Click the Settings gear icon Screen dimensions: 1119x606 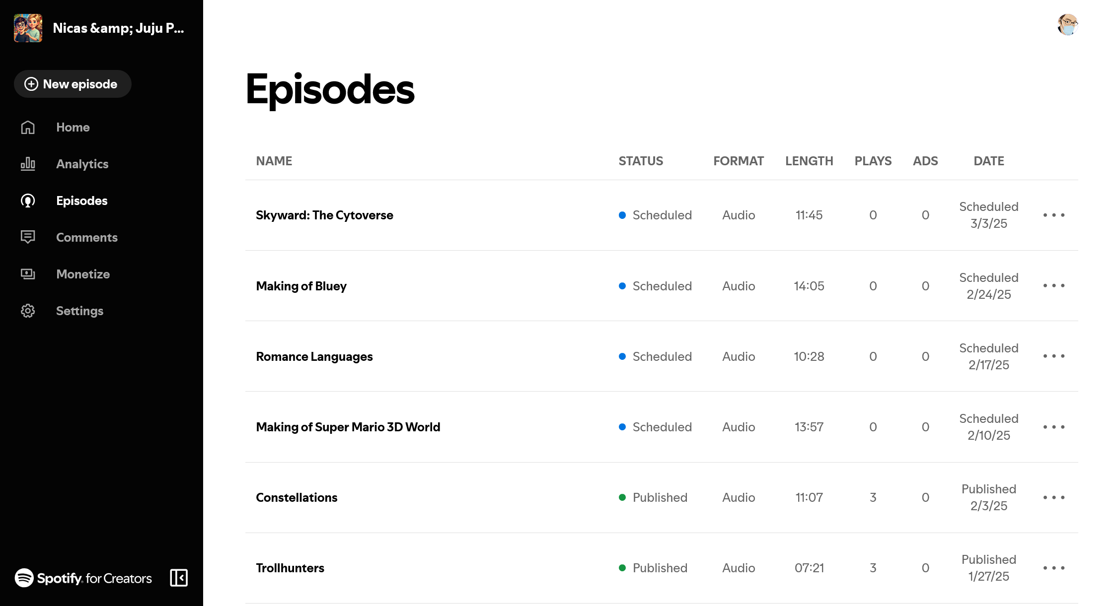(x=28, y=311)
